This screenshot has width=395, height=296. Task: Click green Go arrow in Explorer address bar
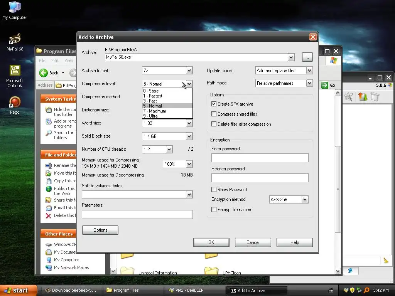pos(325,85)
